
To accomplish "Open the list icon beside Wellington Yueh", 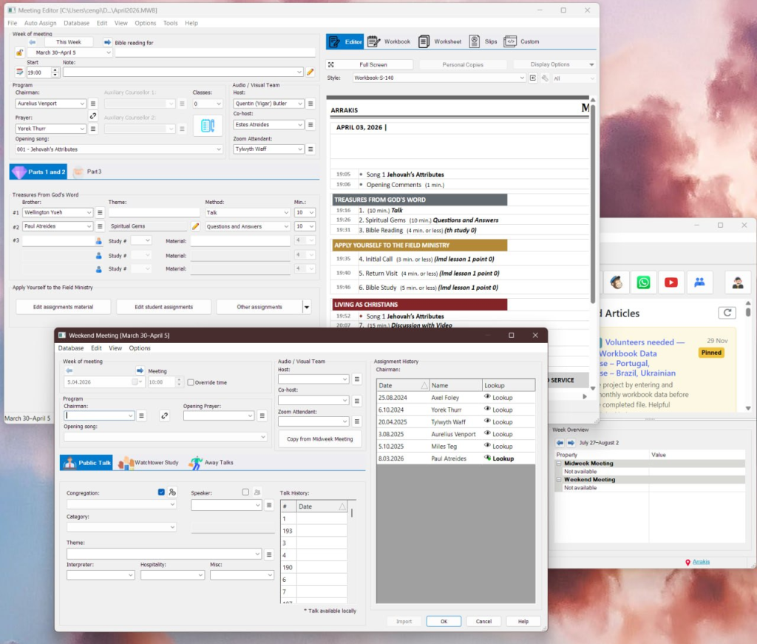I will 100,212.
